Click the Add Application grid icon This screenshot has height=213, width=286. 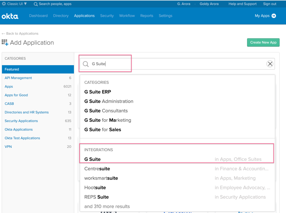(x=5, y=43)
